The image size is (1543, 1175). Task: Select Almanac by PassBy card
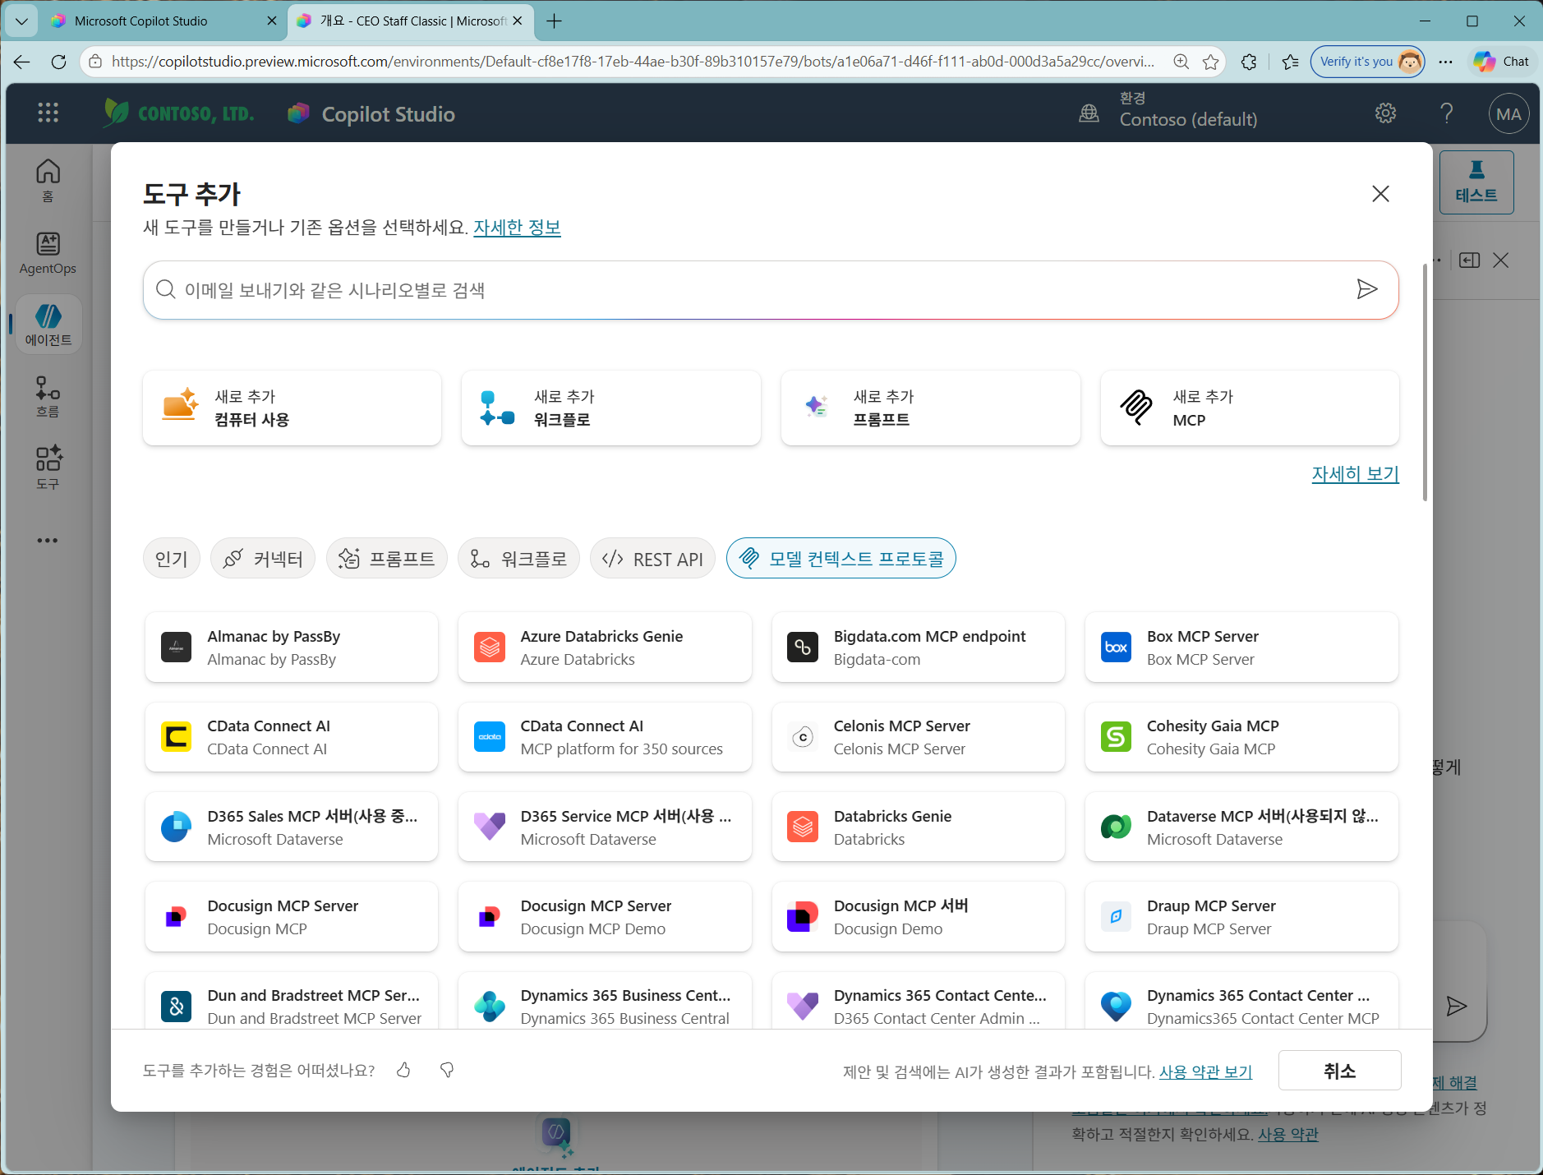pyautogui.click(x=292, y=647)
